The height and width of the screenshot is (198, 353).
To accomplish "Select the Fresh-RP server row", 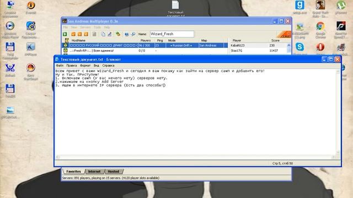I will click(145, 51).
